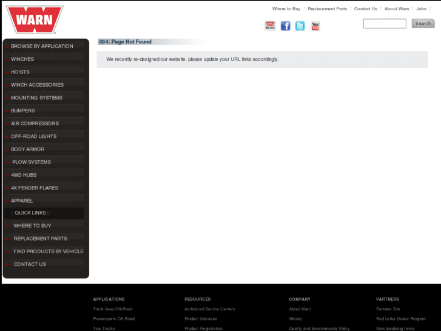Open Where to Buy in top navigation
Screen dimensions: 441x331
(x=286, y=9)
